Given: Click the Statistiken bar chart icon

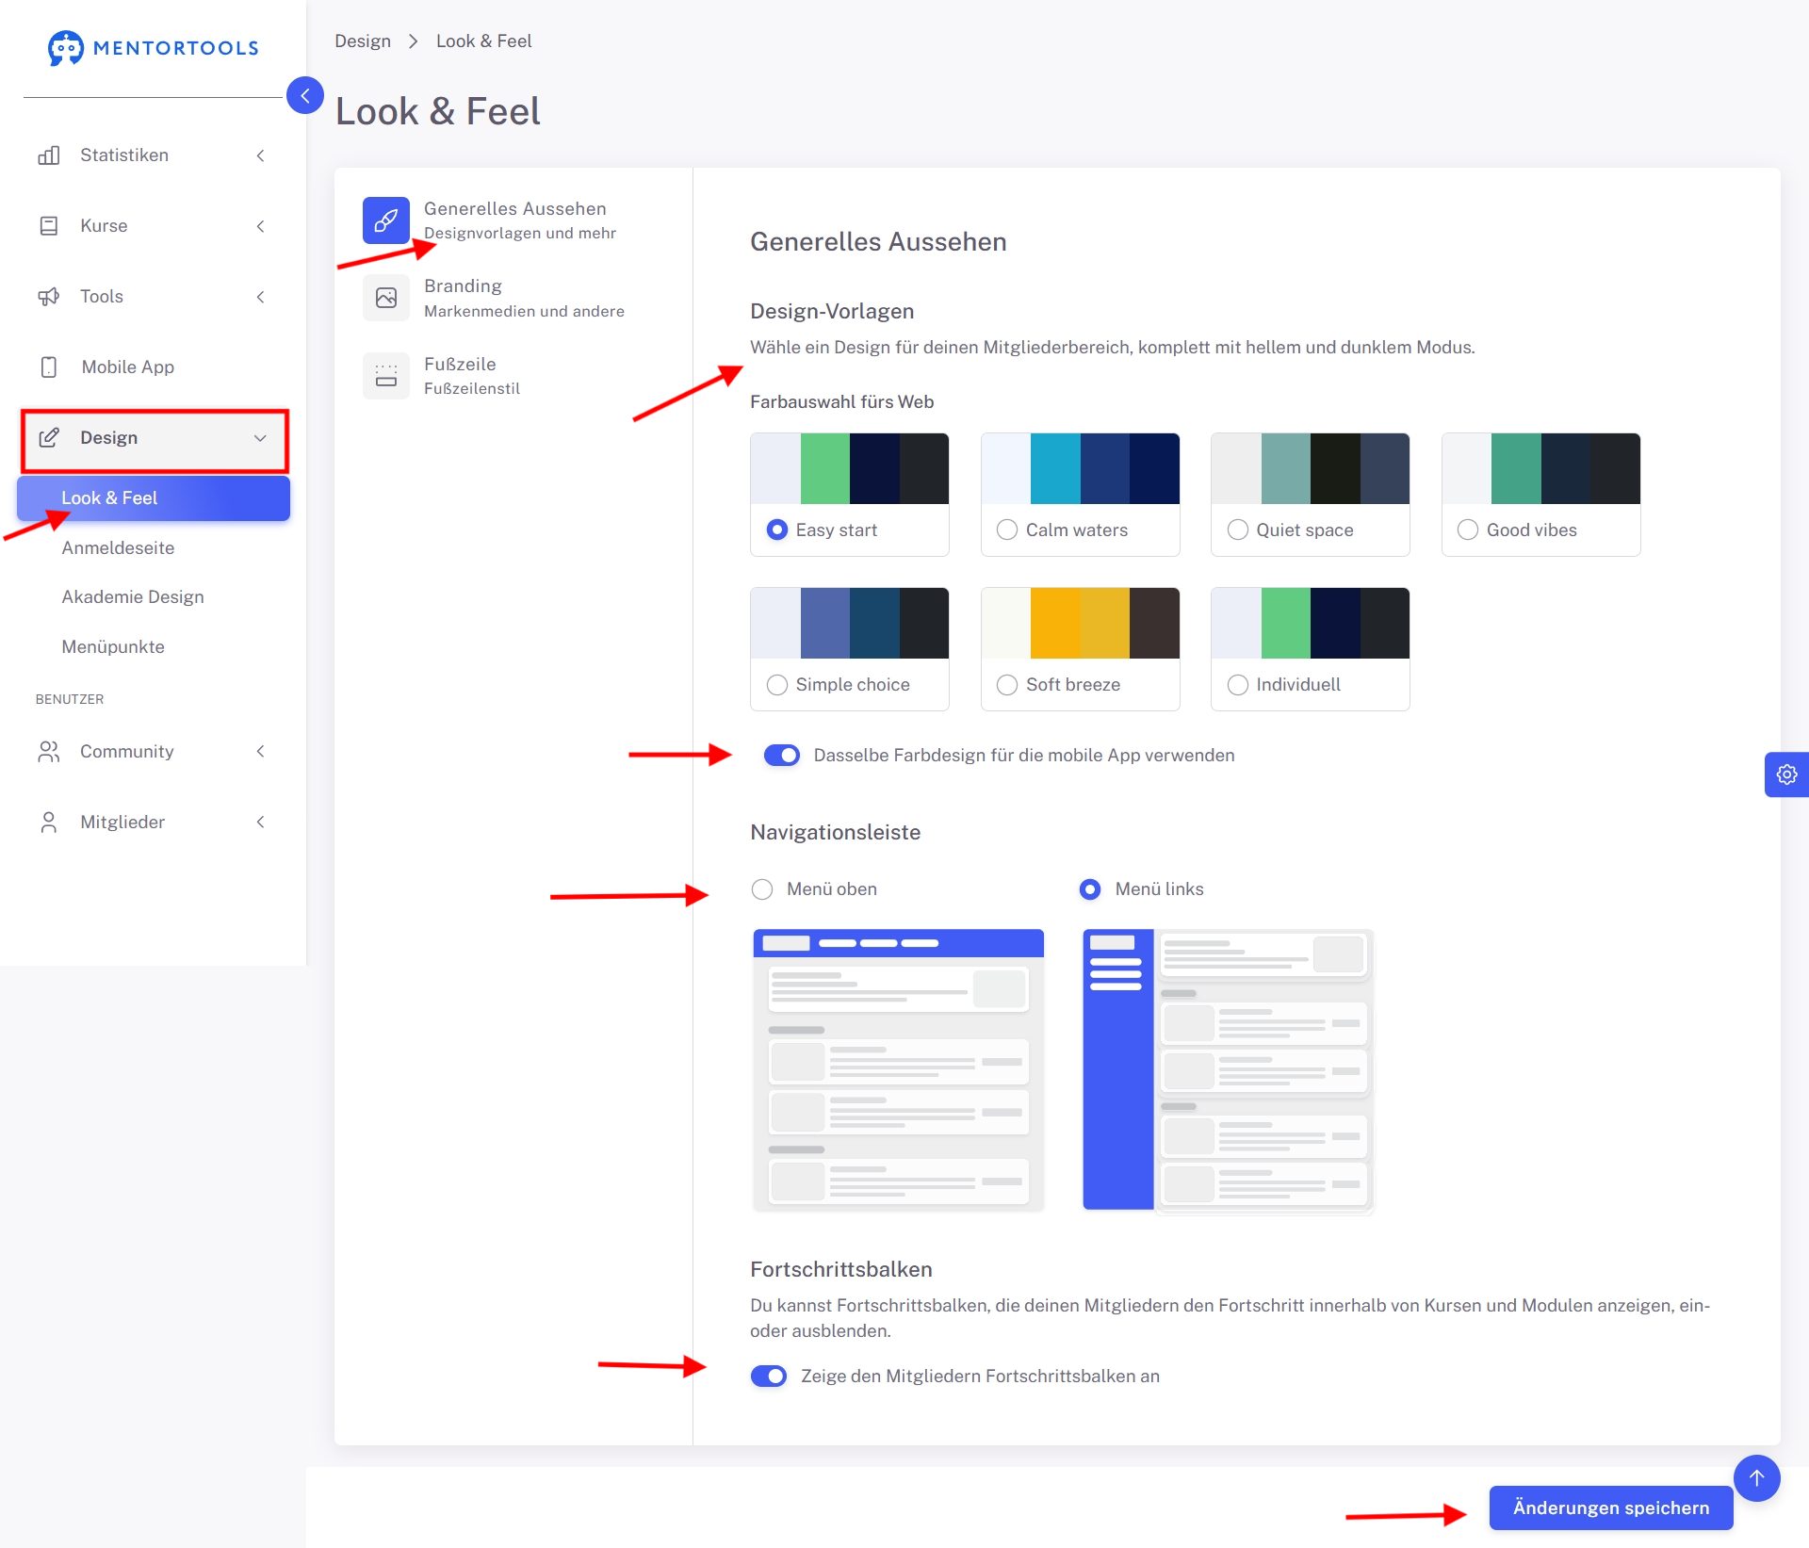Looking at the screenshot, I should (x=49, y=155).
